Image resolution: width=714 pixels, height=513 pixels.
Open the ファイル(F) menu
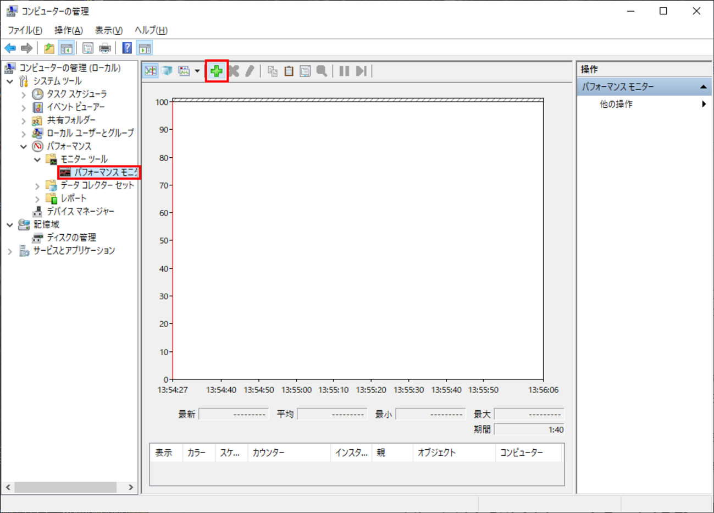tap(25, 30)
